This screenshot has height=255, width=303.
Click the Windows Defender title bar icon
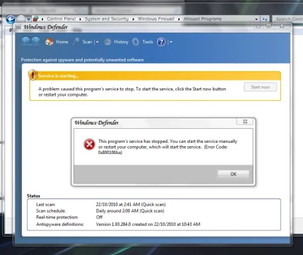(19, 27)
